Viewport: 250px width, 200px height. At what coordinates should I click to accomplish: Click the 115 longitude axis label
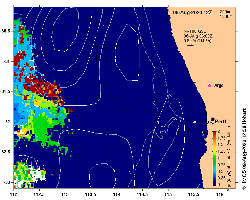click(x=168, y=195)
